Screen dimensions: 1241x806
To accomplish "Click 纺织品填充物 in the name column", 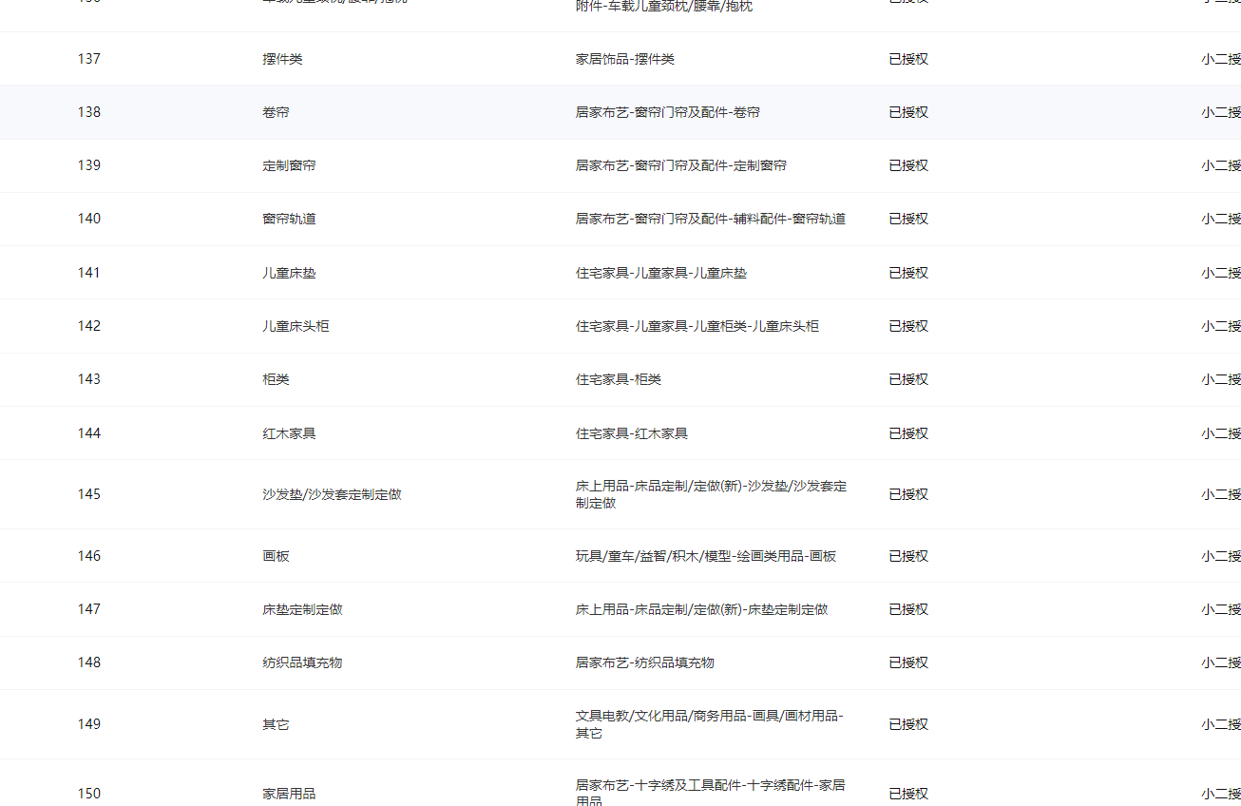I will [x=302, y=662].
